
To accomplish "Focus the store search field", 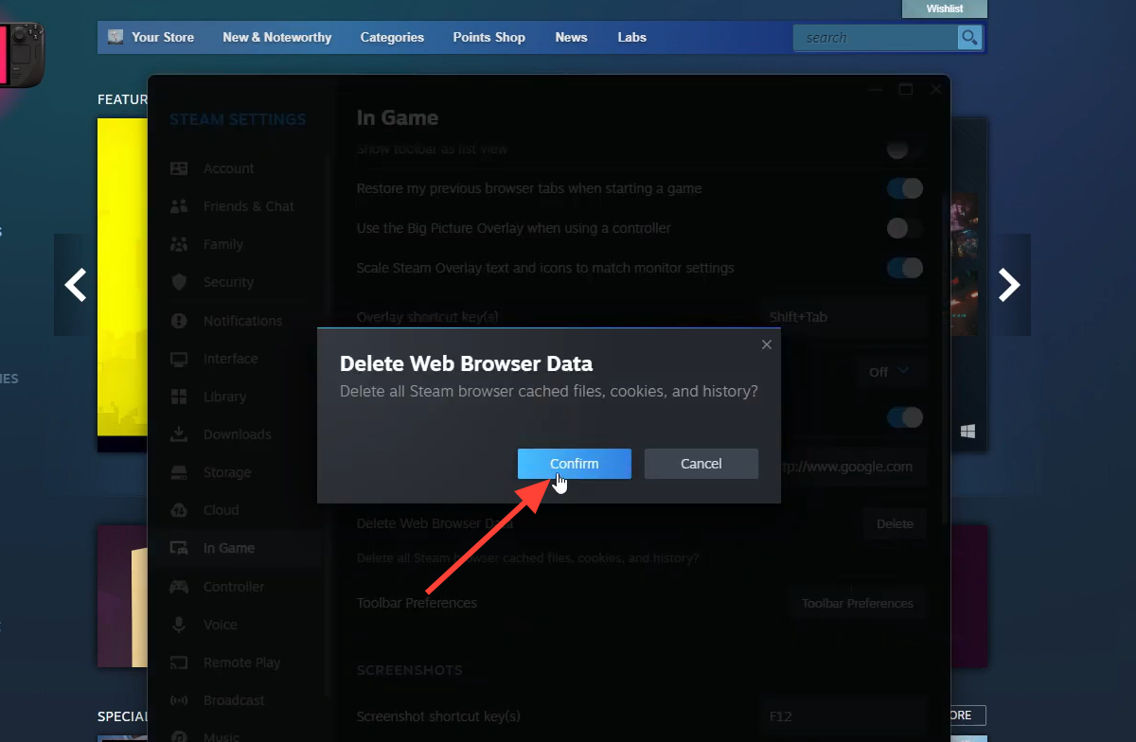I will point(876,38).
